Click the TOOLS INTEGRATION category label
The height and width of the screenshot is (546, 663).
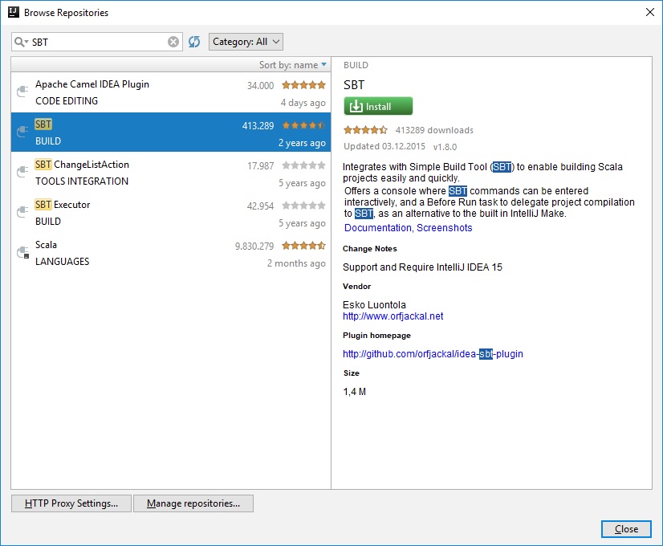pos(82,181)
